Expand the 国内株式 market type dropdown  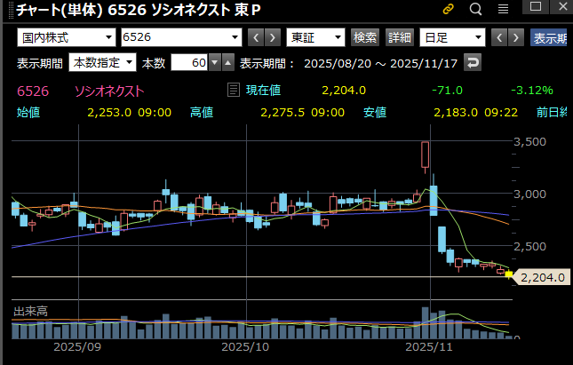67,37
